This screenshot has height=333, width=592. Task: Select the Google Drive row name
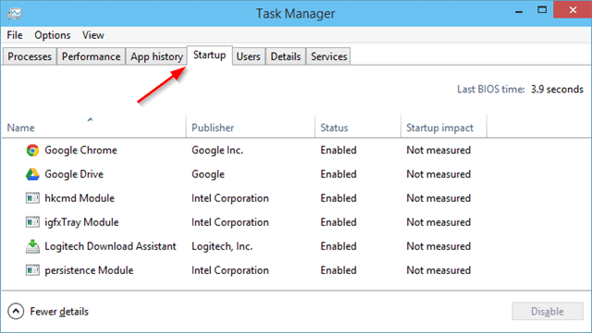click(x=74, y=175)
